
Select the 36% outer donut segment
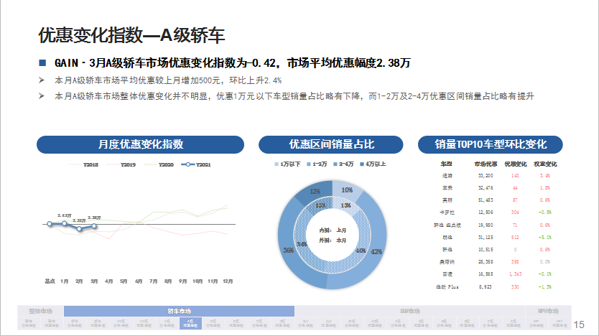(287, 248)
